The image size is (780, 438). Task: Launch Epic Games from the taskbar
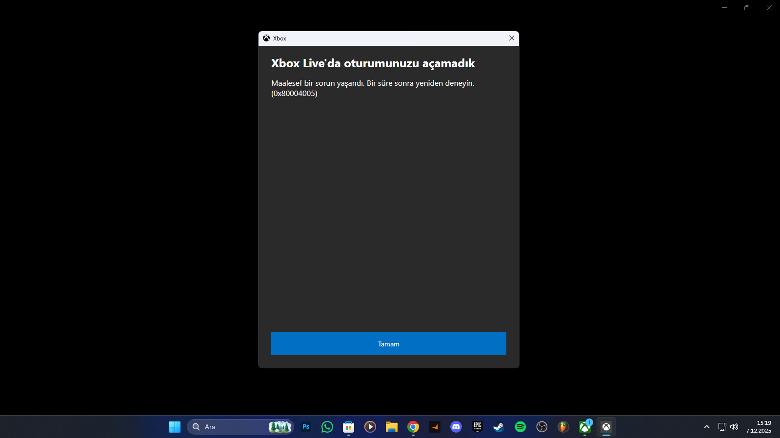tap(478, 427)
